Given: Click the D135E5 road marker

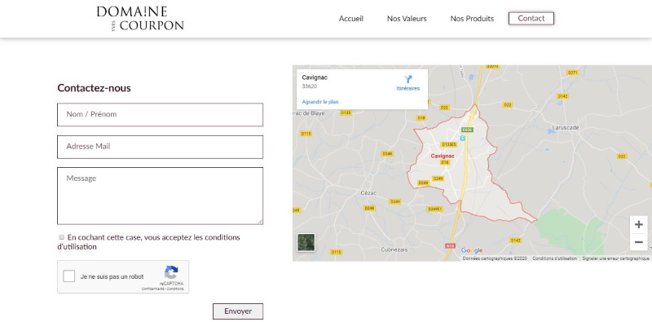Looking at the screenshot, I should tap(449, 144).
